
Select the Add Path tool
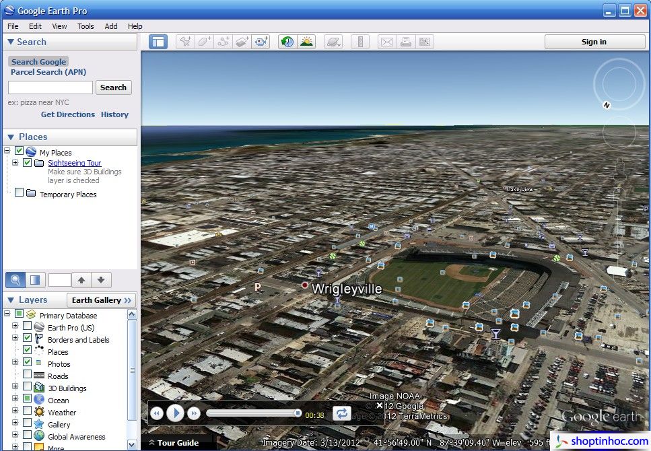[222, 41]
